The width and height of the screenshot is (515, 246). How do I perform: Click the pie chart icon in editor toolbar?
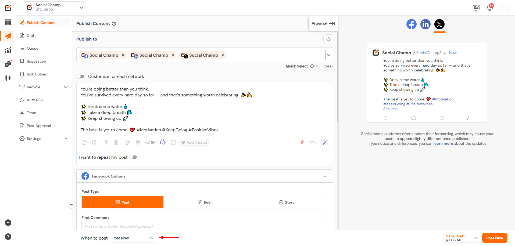(127, 142)
